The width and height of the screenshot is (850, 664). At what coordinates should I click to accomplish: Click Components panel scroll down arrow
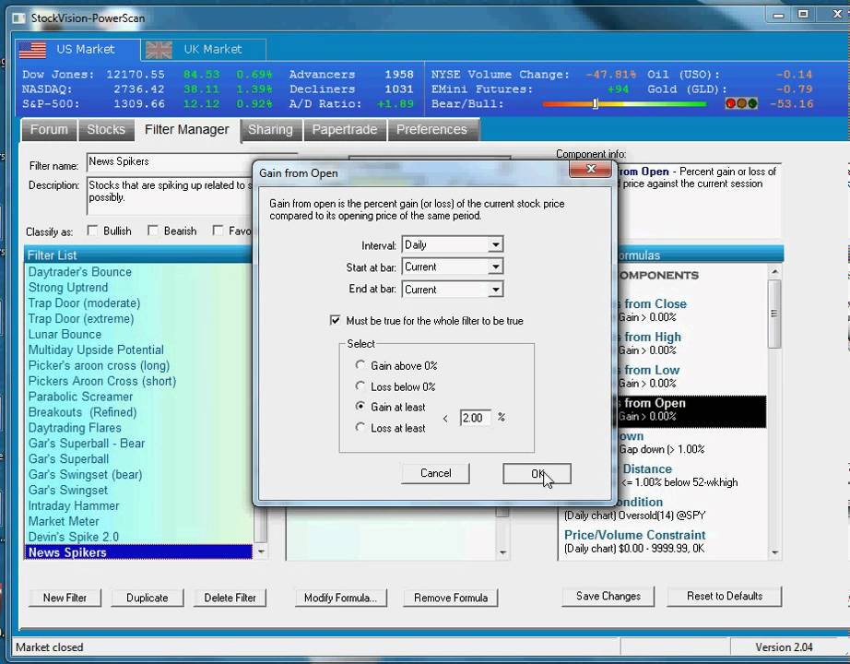[x=774, y=552]
